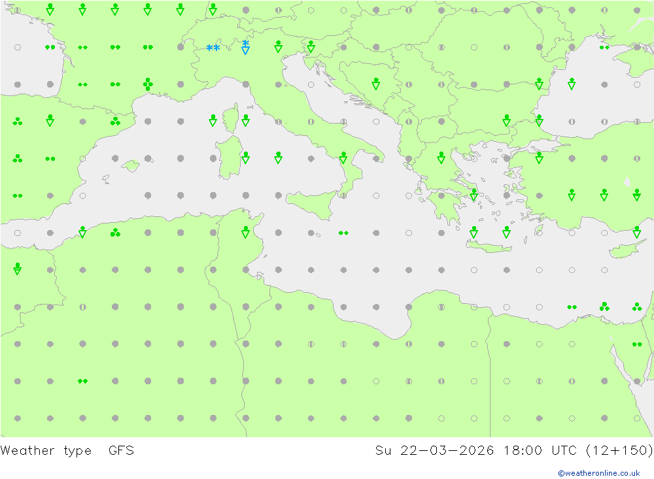Viewport: 654px width, 479px height.
Task: Open the weatheronline.co.uk copyright link
Action: 599,473
